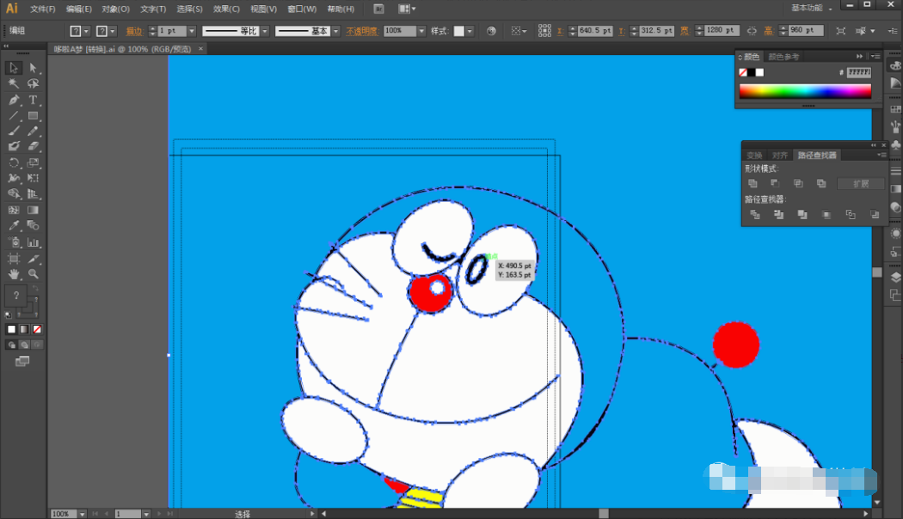Select the Lasso tool

click(x=33, y=84)
